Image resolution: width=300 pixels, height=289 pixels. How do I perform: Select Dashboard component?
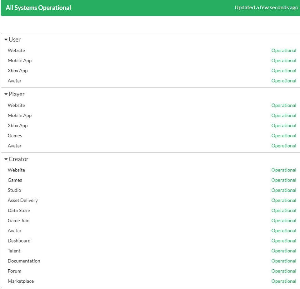tap(19, 241)
